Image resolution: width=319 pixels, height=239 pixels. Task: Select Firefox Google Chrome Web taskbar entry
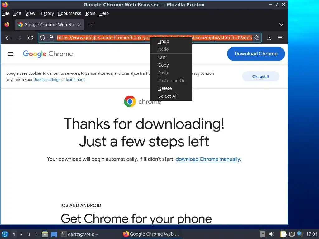pyautogui.click(x=151, y=234)
